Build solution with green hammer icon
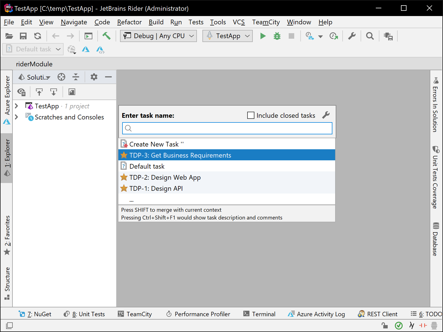This screenshot has height=332, width=443. tap(106, 36)
